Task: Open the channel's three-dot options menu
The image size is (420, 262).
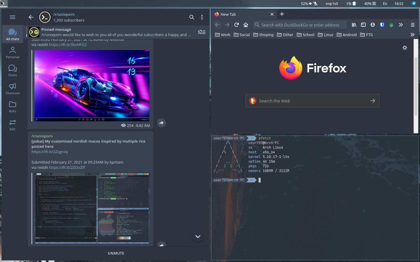Action: pos(202,17)
